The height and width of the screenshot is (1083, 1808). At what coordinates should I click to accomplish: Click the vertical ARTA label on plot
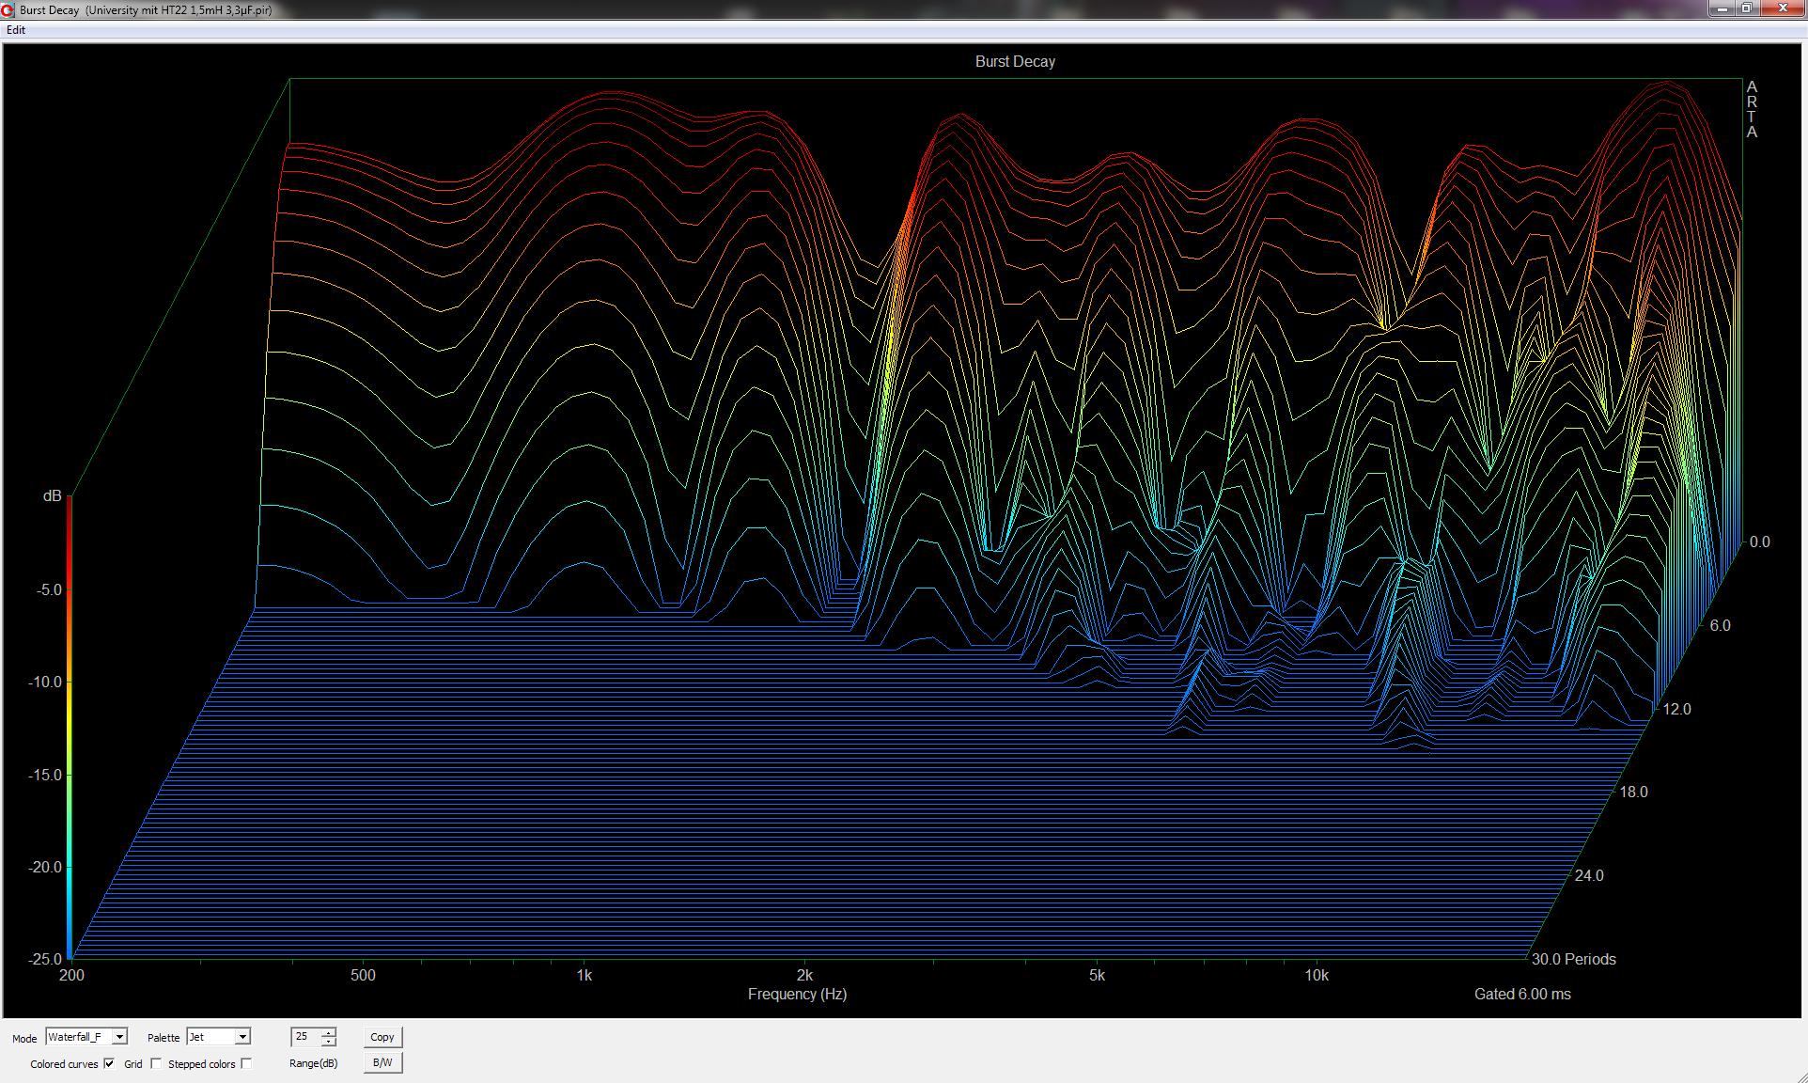(x=1752, y=110)
